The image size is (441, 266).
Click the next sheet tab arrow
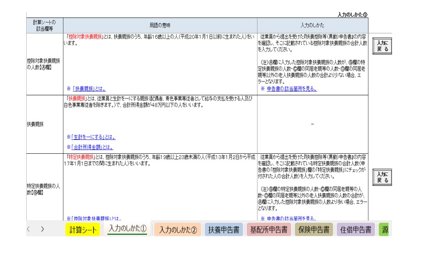[43, 229]
